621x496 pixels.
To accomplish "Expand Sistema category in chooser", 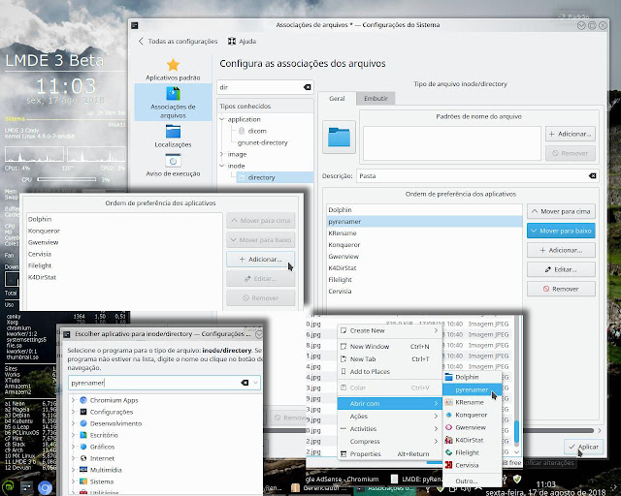I will pos(74,481).
